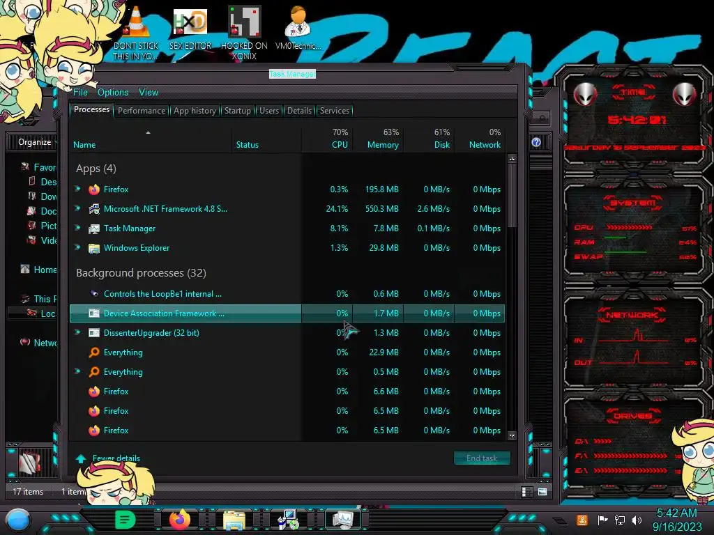Image resolution: width=714 pixels, height=535 pixels.
Task: Expand the Firefox app entry
Action: click(78, 189)
